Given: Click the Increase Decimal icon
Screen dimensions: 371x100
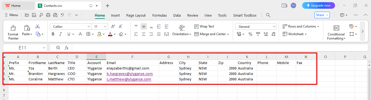Looking at the screenshot, I should click(x=266, y=34).
